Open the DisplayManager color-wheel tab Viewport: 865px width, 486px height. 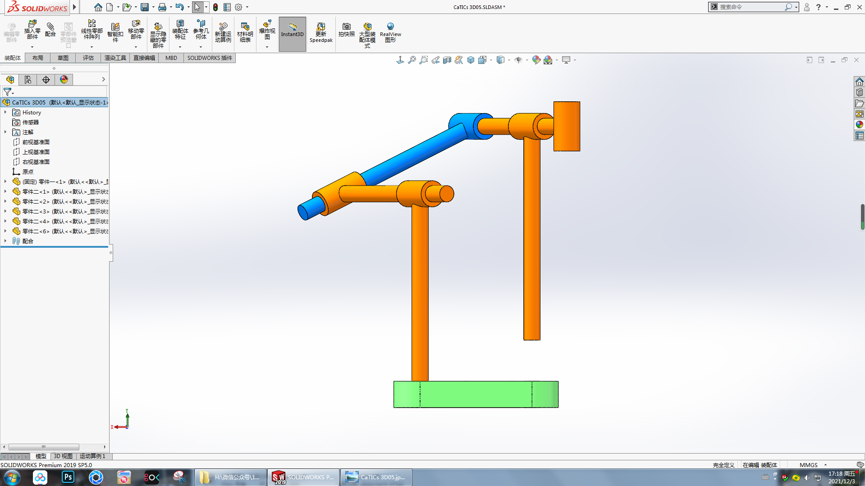[64, 80]
